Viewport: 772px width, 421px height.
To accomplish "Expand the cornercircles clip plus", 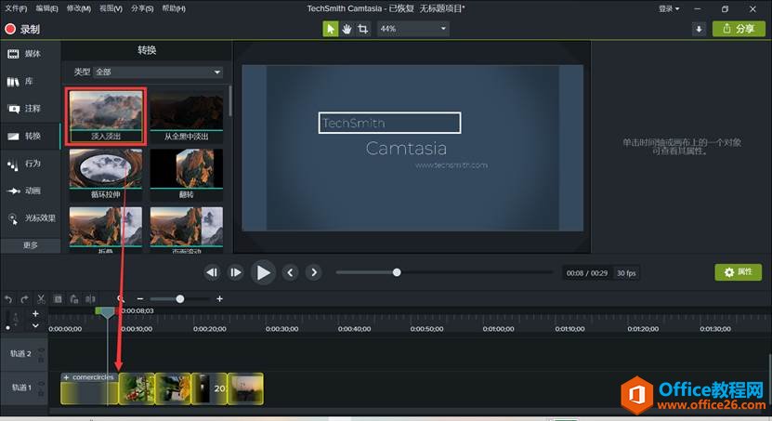I will [67, 377].
